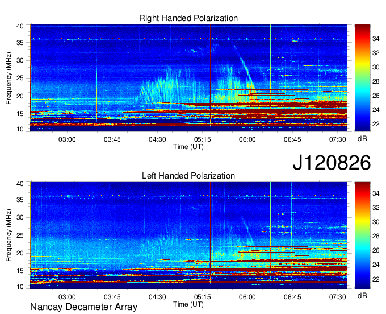Click the Left Handed plot's dB color bar

click(362, 235)
